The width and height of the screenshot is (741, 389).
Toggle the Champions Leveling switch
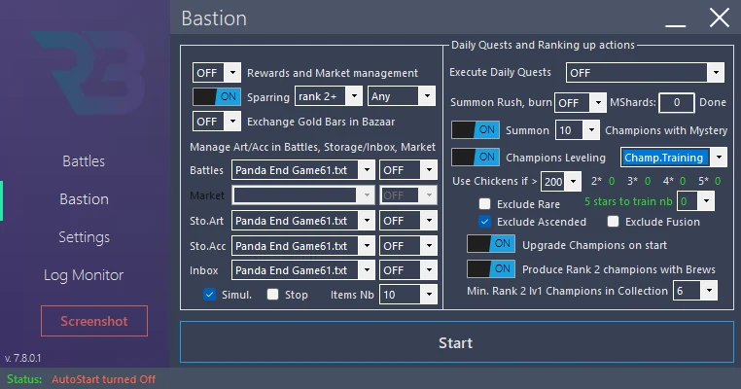click(476, 158)
